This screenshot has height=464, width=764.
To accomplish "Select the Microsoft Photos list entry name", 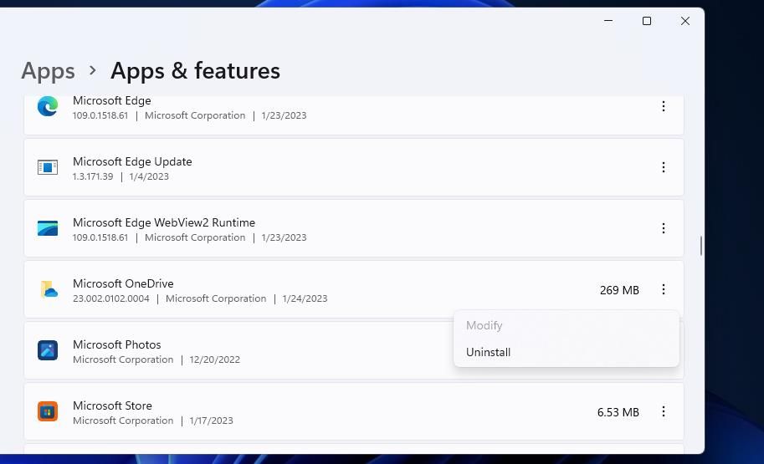I will pyautogui.click(x=116, y=344).
